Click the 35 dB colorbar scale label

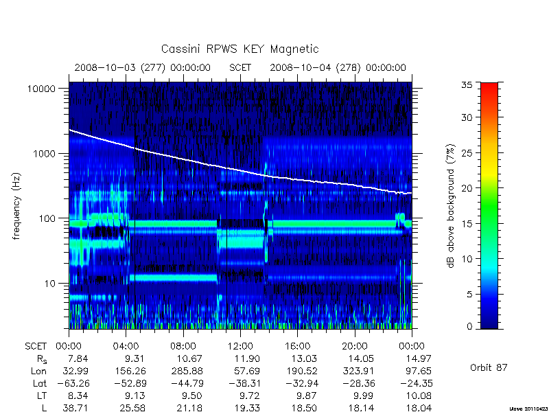pyautogui.click(x=467, y=85)
